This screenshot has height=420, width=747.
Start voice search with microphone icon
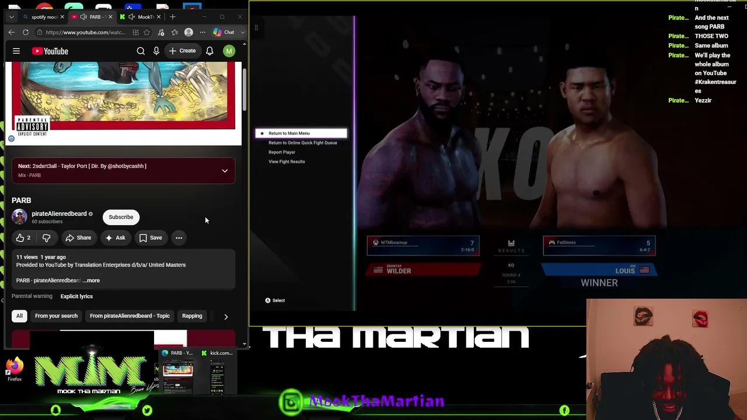pos(156,51)
